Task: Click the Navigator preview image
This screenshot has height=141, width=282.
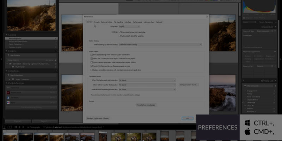Action: pyautogui.click(x=31, y=16)
